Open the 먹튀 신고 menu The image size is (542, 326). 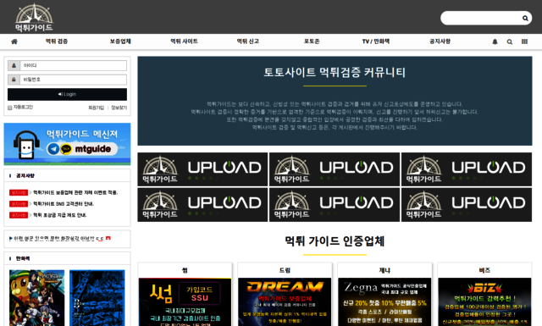[x=248, y=41]
